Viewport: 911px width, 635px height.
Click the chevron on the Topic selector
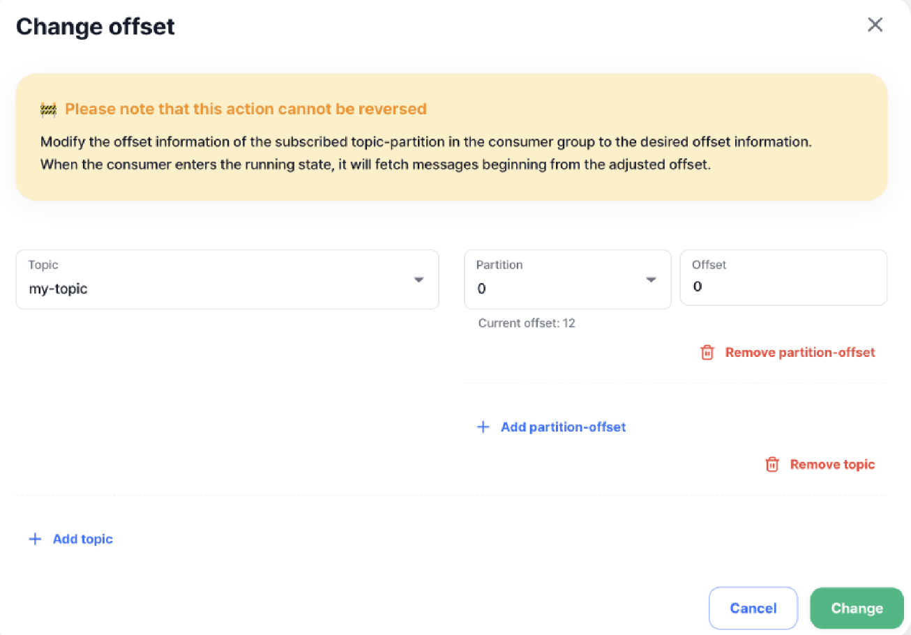(x=418, y=279)
